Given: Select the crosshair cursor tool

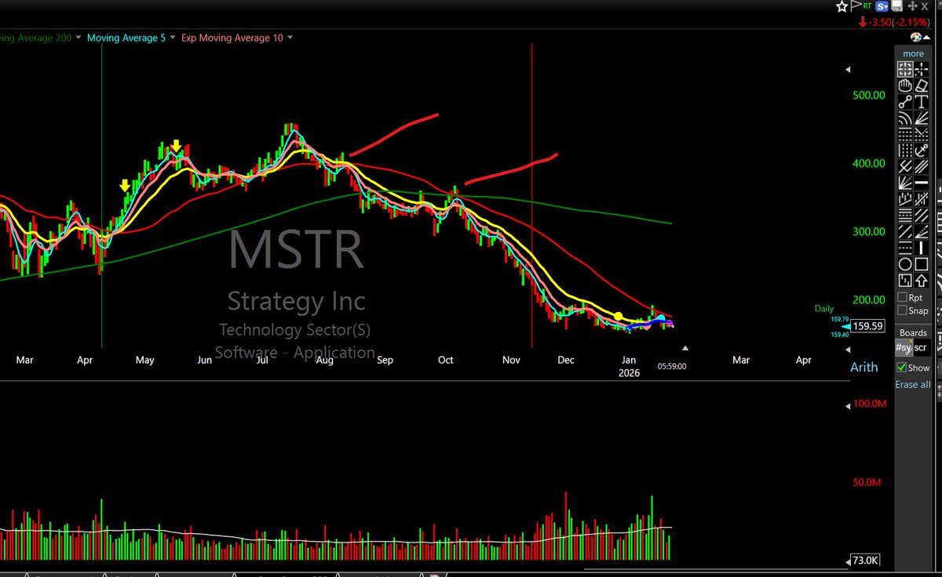Looking at the screenshot, I should (x=922, y=69).
